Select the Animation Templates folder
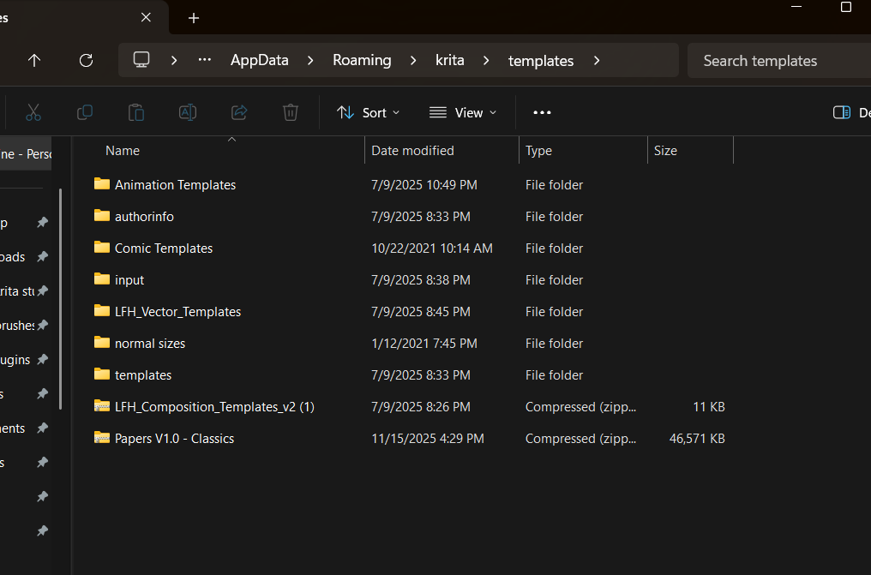 tap(175, 184)
